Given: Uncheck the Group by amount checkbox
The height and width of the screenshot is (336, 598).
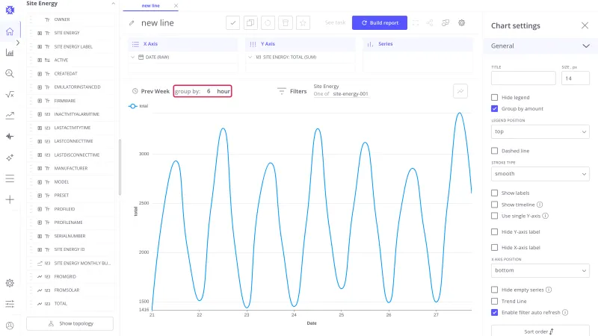Looking at the screenshot, I should (495, 108).
